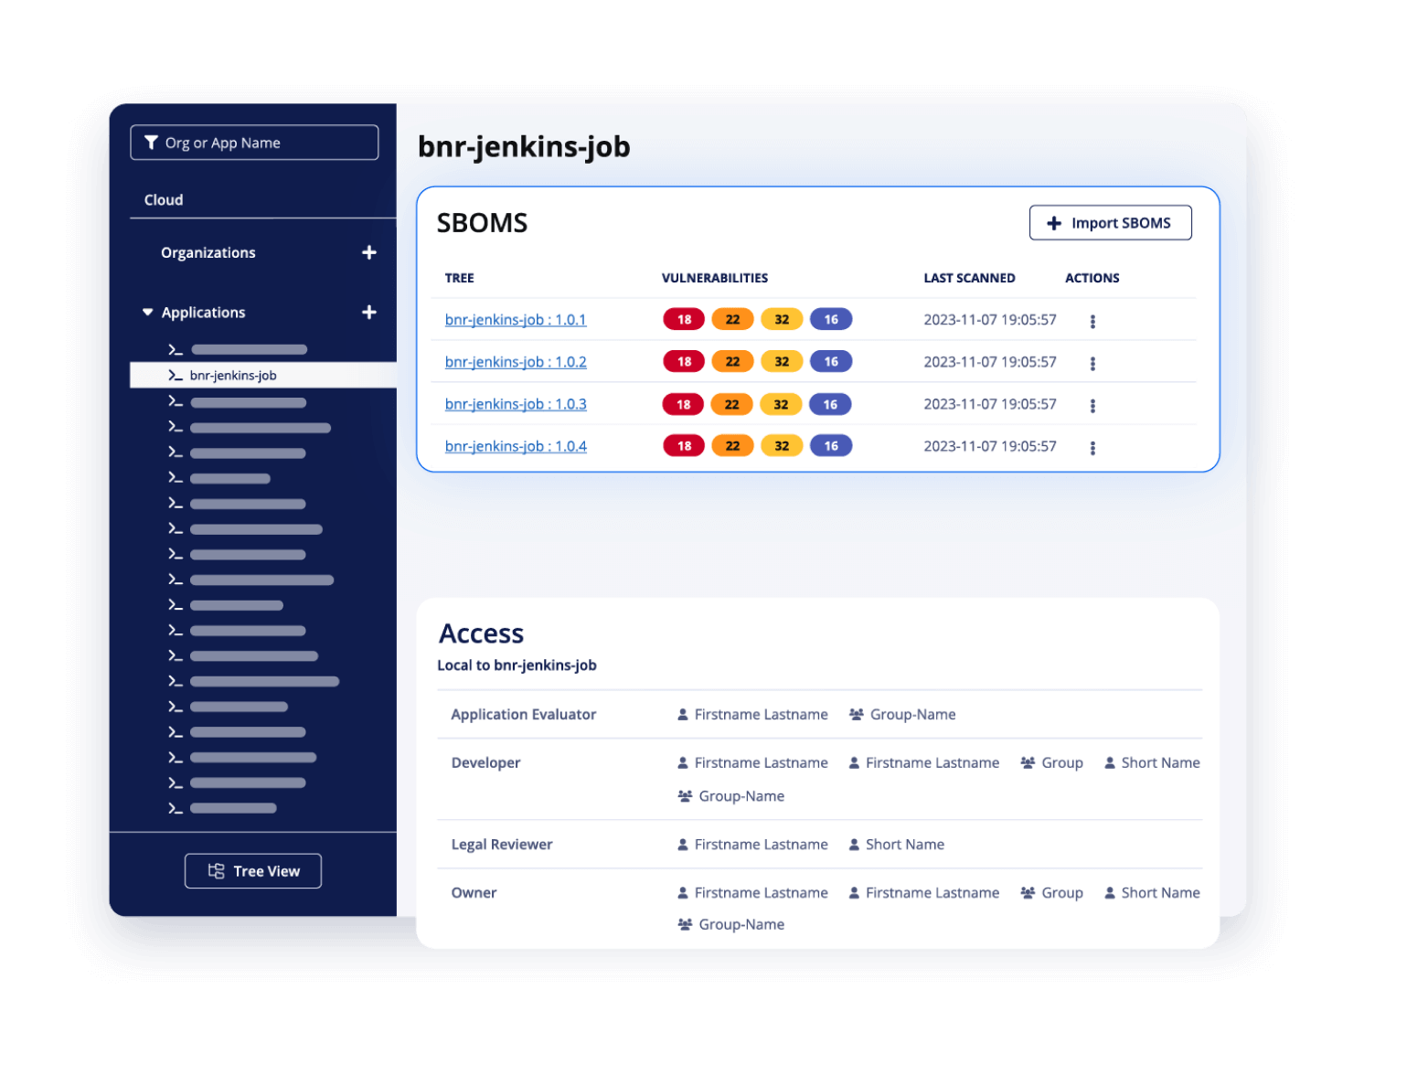This screenshot has height=1075, width=1428.
Task: Click Firstname Lastname in Application Evaluator row
Action: [x=762, y=715]
